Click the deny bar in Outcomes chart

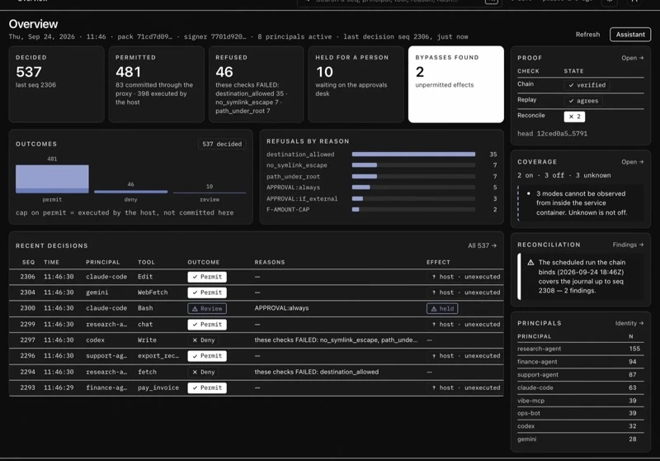pos(131,192)
